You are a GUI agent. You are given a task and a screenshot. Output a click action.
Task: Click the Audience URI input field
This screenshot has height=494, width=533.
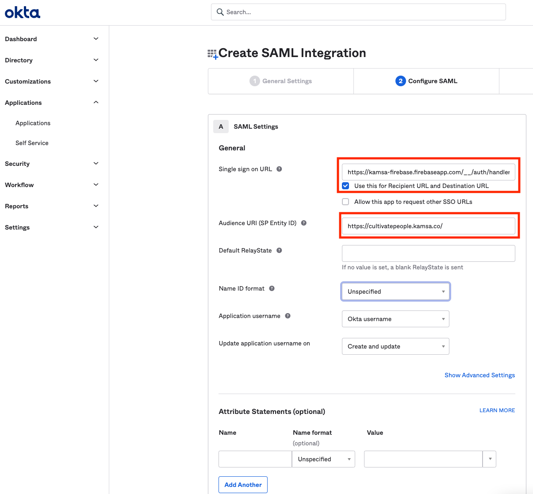pyautogui.click(x=428, y=226)
